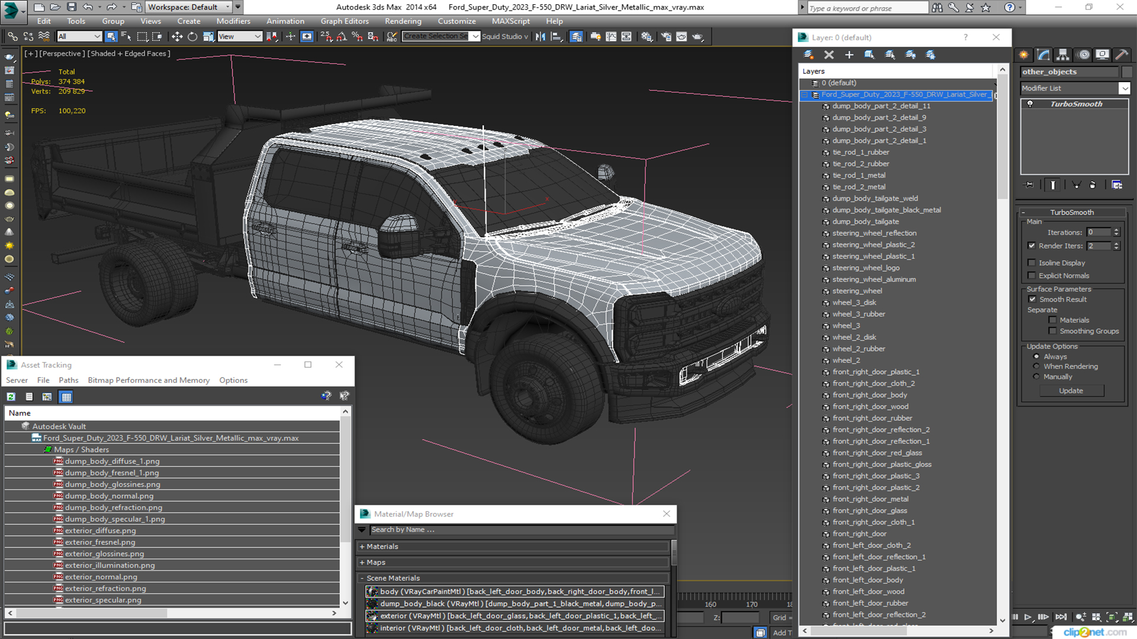The width and height of the screenshot is (1137, 639).
Task: Toggle the Render Iters checkbox
Action: (x=1032, y=246)
